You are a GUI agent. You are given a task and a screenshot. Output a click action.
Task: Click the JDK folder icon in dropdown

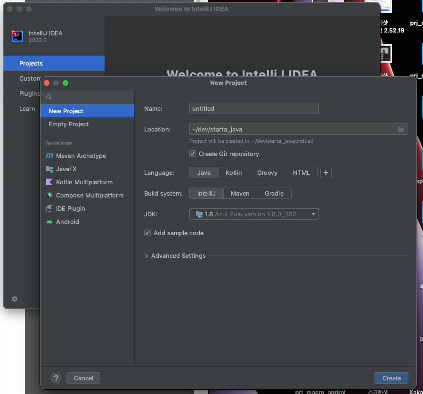point(199,214)
